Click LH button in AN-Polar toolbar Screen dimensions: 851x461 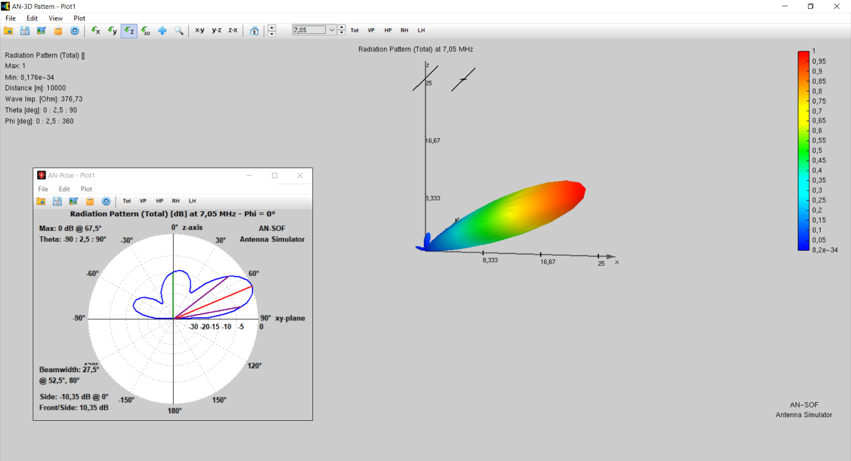192,201
